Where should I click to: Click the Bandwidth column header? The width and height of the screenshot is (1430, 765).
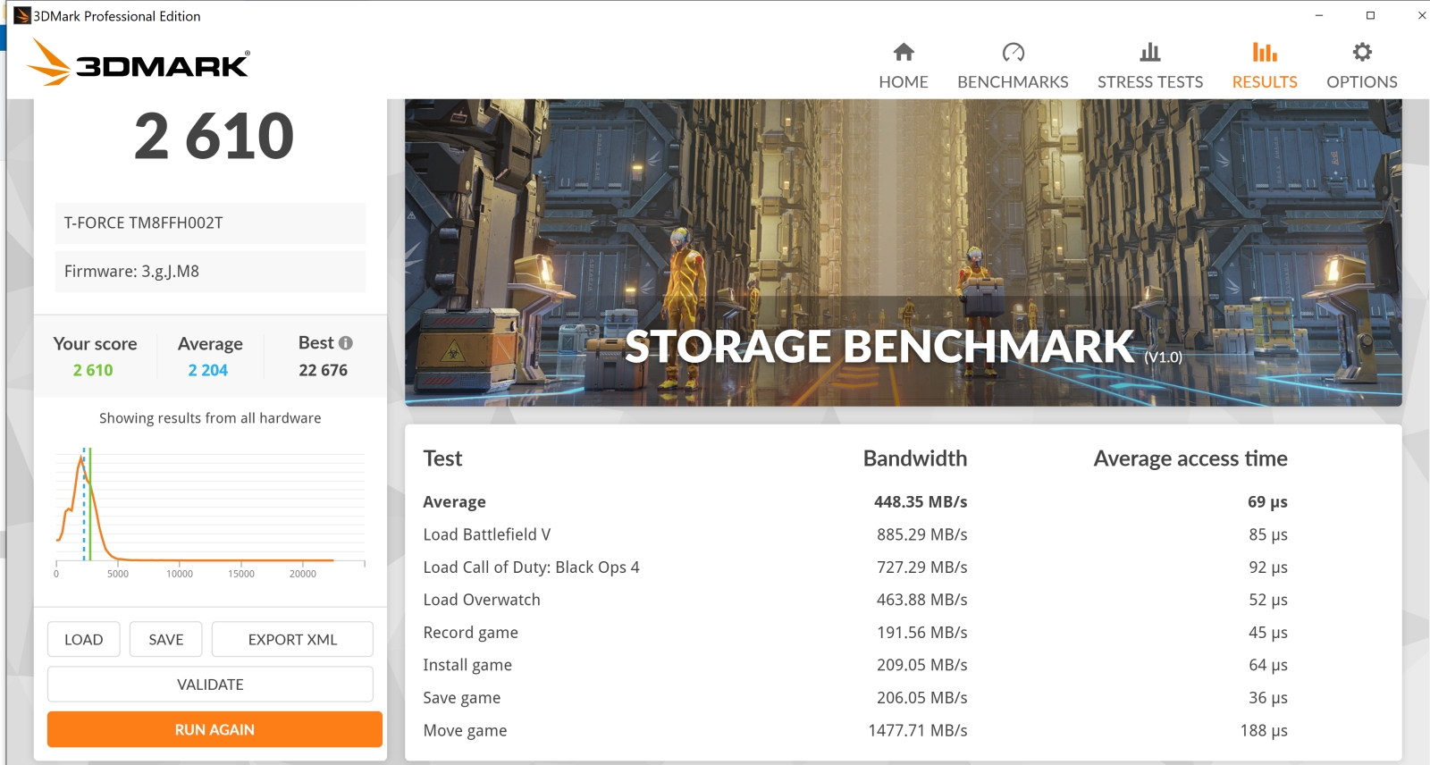tap(915, 458)
